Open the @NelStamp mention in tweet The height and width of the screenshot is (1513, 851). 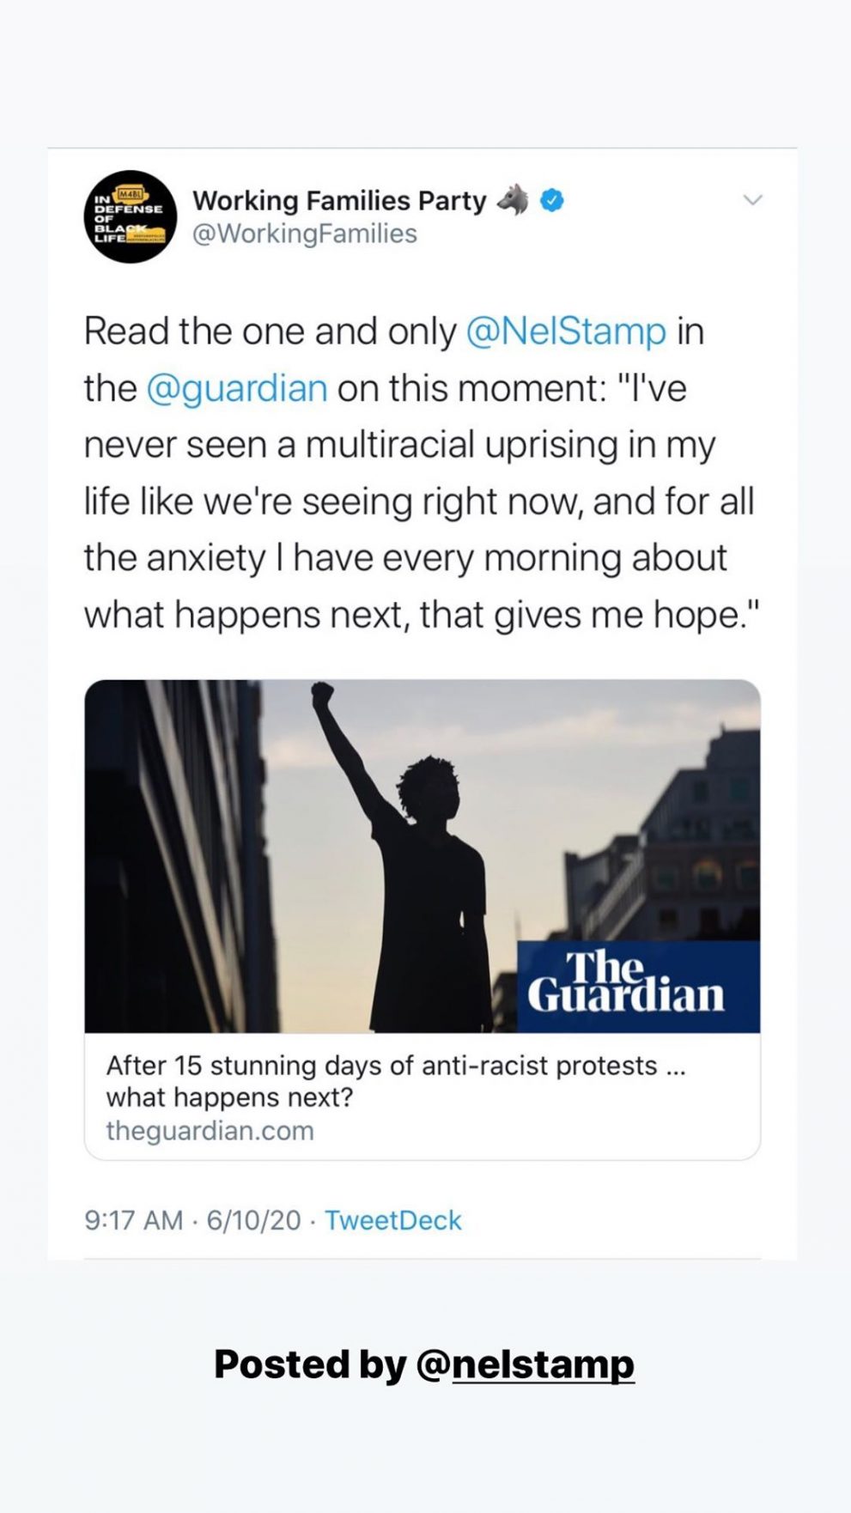click(x=566, y=331)
